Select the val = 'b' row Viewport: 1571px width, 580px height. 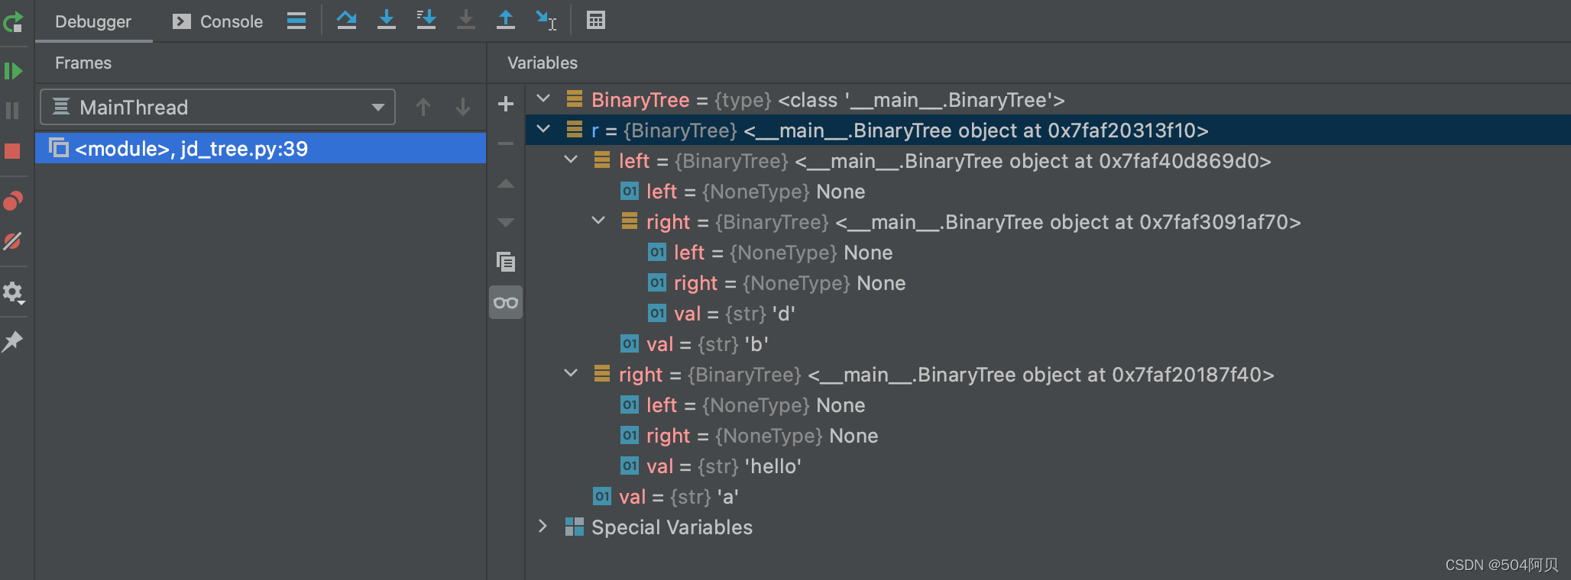tap(1048, 343)
